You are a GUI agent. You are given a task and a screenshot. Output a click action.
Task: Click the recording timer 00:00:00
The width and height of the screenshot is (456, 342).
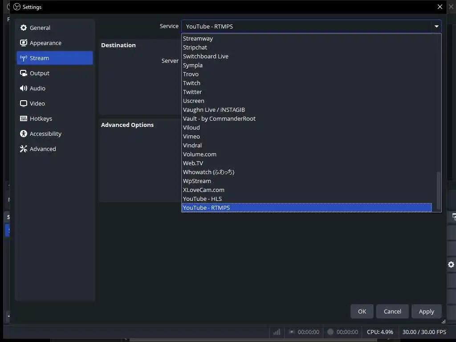tap(347, 332)
